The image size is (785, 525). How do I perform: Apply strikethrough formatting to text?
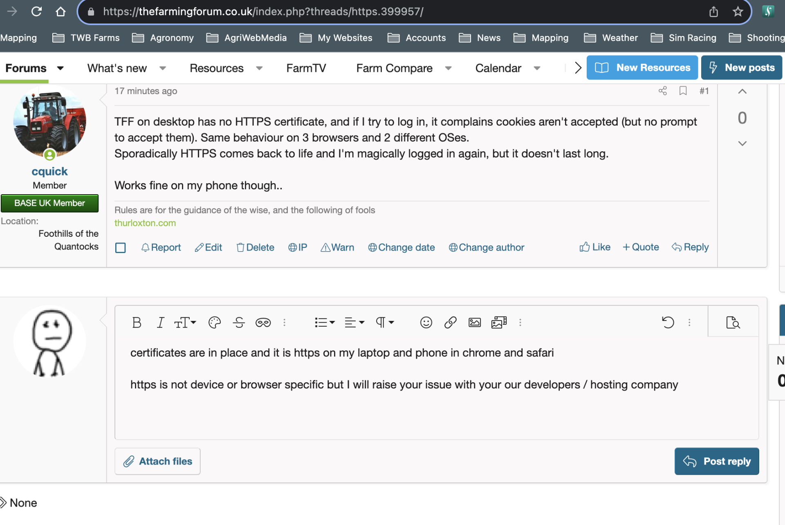click(x=239, y=323)
